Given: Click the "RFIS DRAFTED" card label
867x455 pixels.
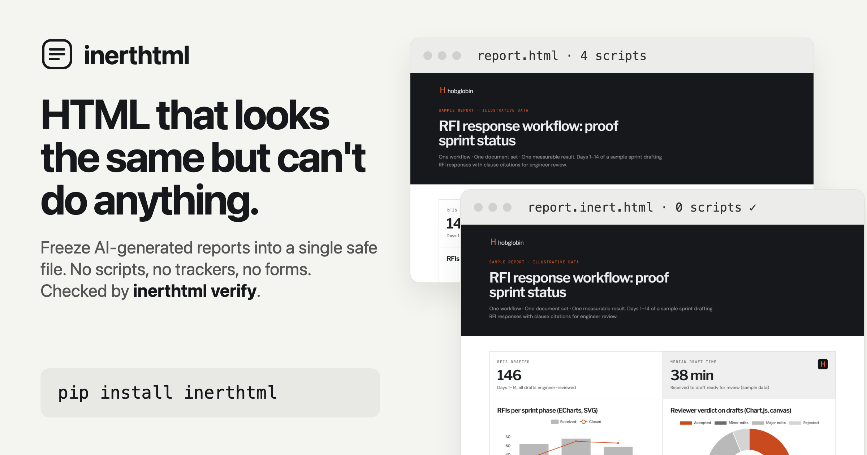Looking at the screenshot, I should tap(513, 362).
